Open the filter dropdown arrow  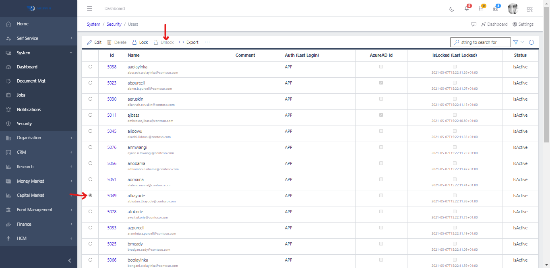(523, 42)
